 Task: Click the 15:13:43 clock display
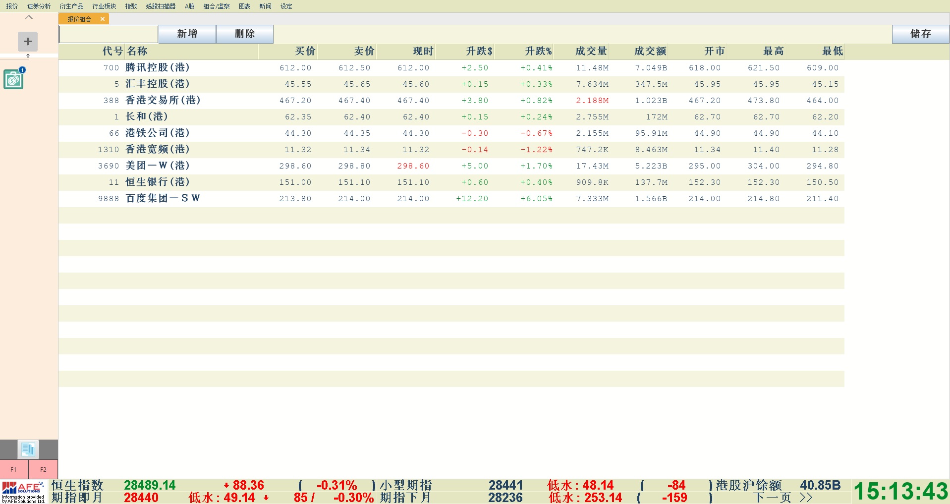coord(901,492)
